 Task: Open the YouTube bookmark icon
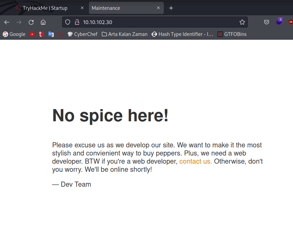click(x=32, y=34)
